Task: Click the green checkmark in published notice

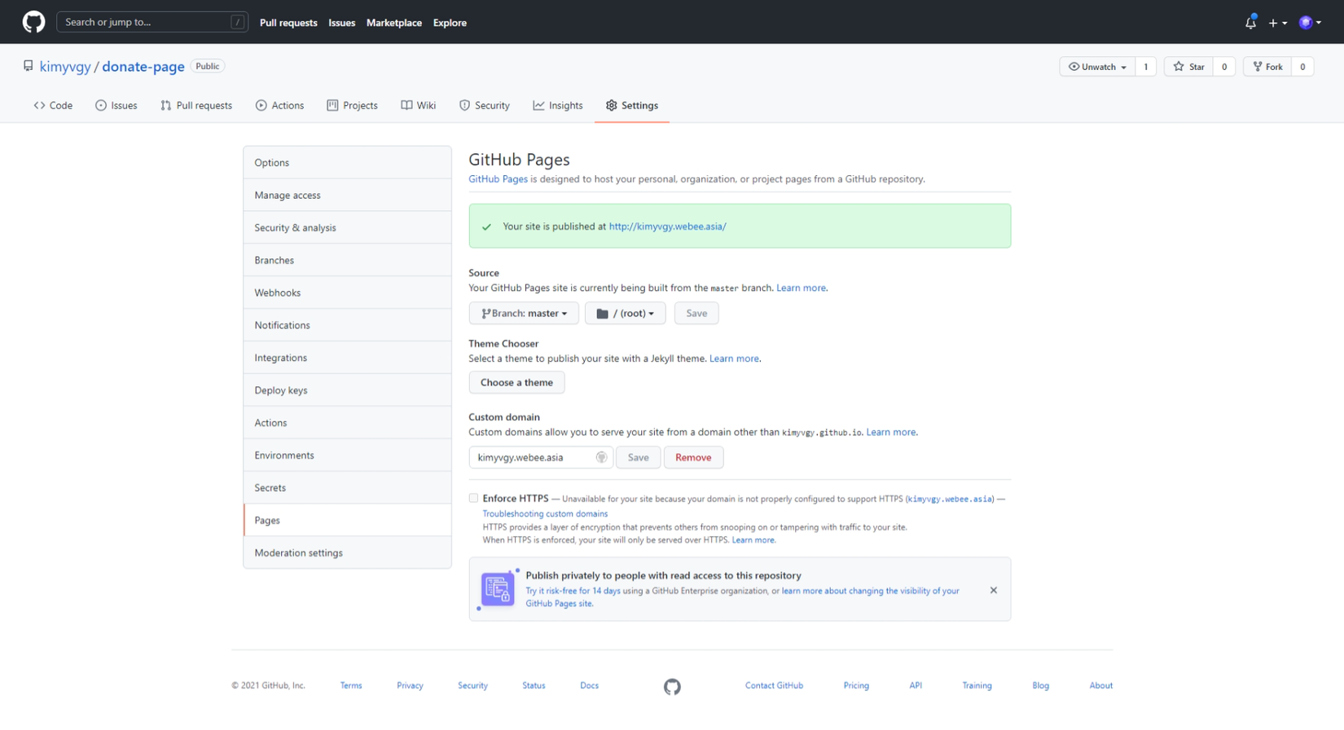Action: click(x=486, y=226)
